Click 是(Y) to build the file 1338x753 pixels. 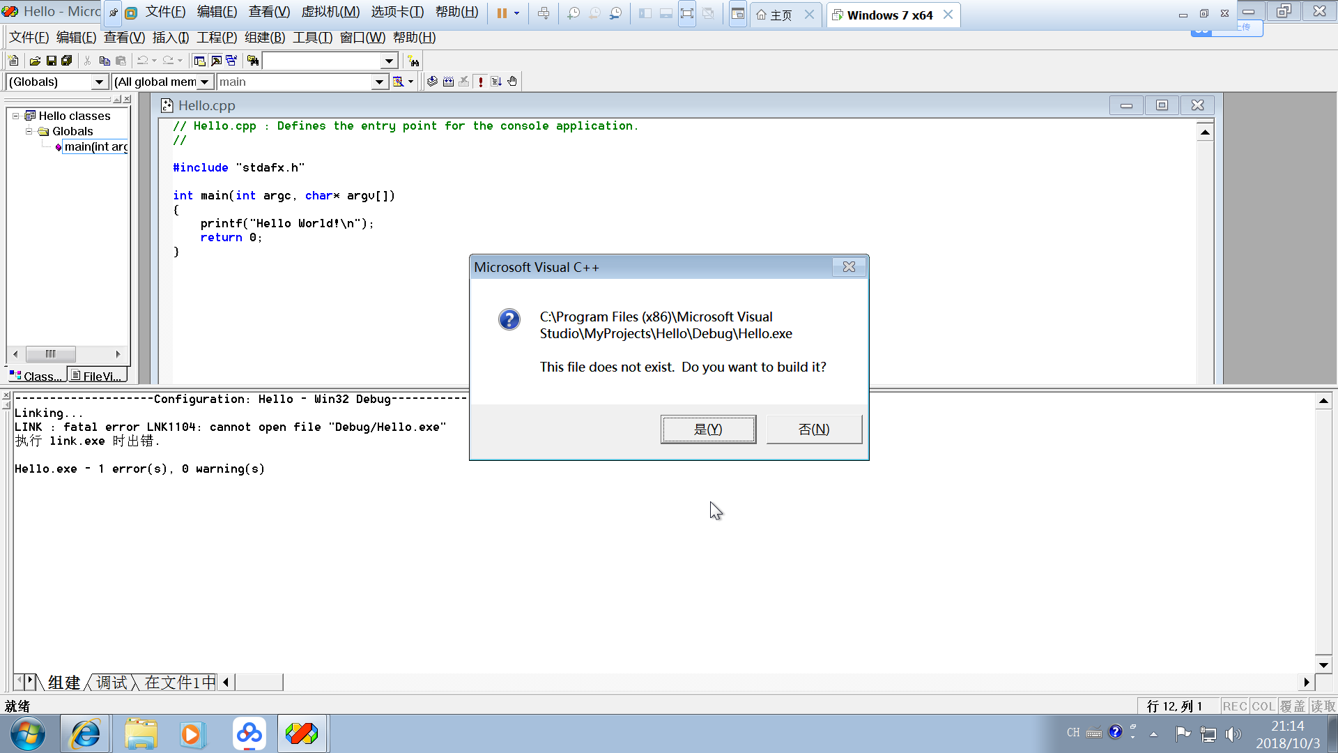click(x=708, y=429)
